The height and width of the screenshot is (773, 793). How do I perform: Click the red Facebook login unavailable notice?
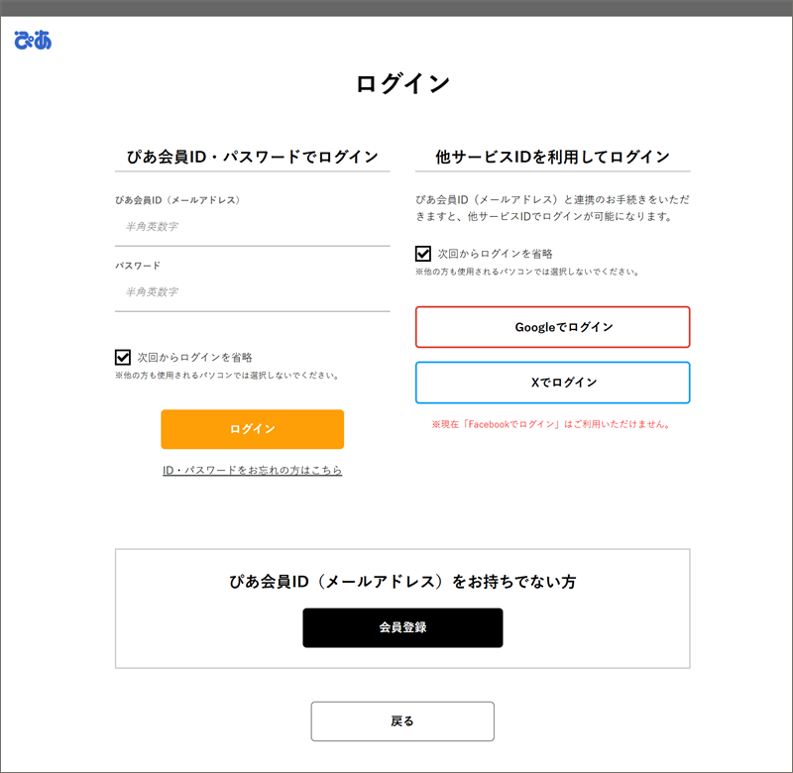pyautogui.click(x=552, y=424)
